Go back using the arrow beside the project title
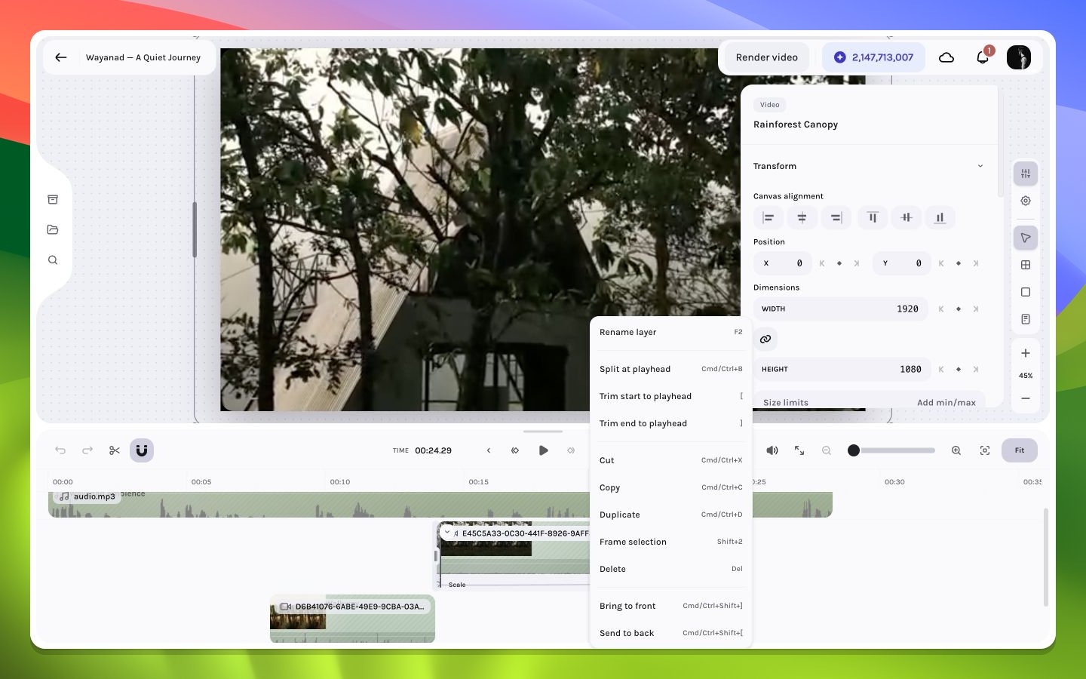Screen dimensions: 1086x679 tap(61, 57)
